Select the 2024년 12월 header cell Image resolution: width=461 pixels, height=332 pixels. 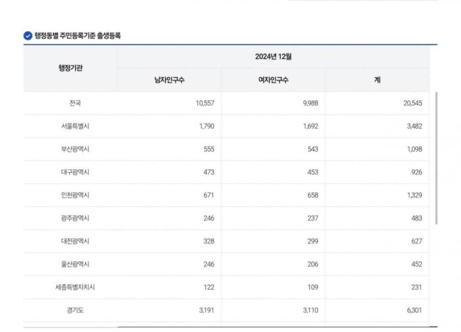pyautogui.click(x=273, y=57)
